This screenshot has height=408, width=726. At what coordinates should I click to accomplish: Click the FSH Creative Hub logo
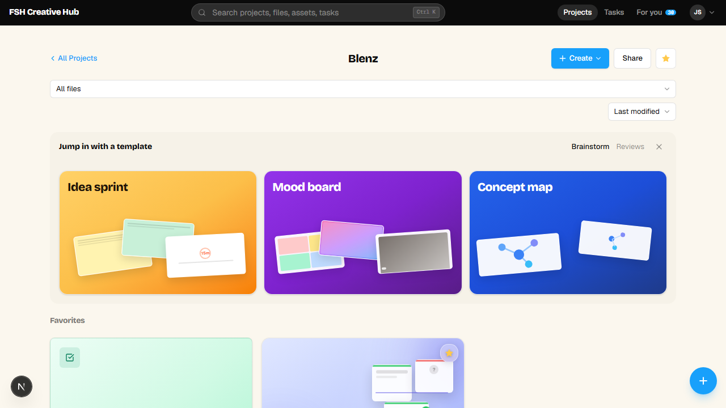(x=44, y=12)
